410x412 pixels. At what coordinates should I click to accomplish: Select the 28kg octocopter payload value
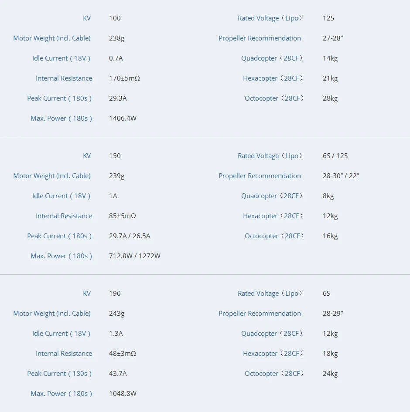click(330, 98)
